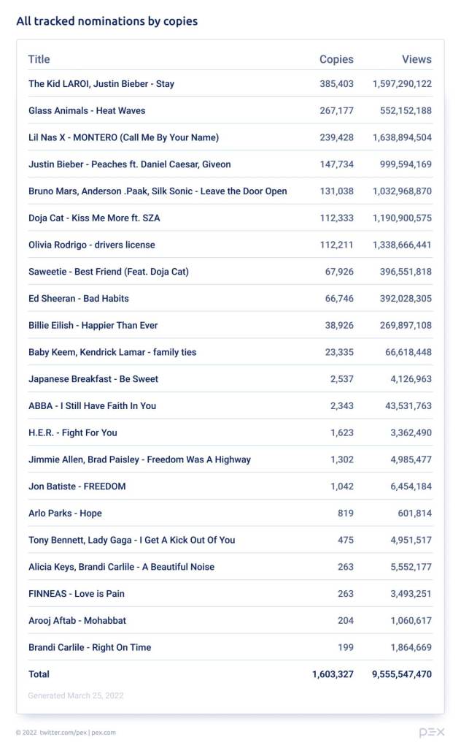Select The Kid LAROI Stay row

coord(101,84)
